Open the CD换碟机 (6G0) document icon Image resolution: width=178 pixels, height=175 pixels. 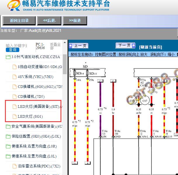tap(15, 87)
